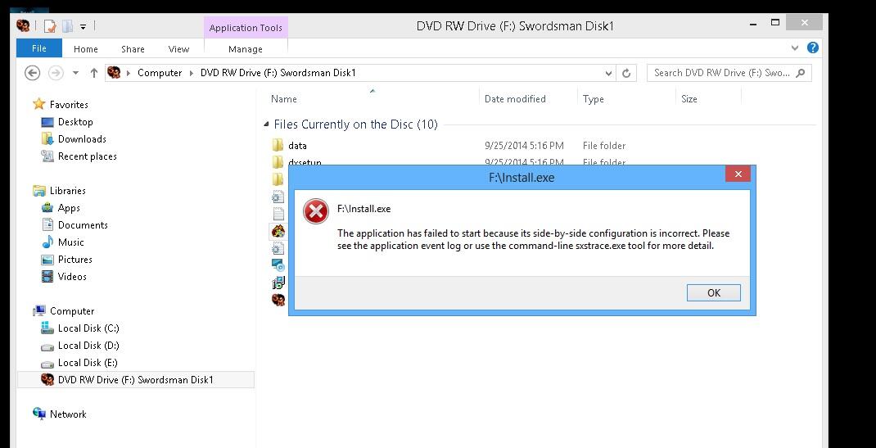This screenshot has width=876, height=448.
Task: Click Computer in the address bar breadcrumb
Action: click(160, 73)
